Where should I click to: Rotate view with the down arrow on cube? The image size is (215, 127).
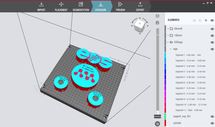(140, 34)
